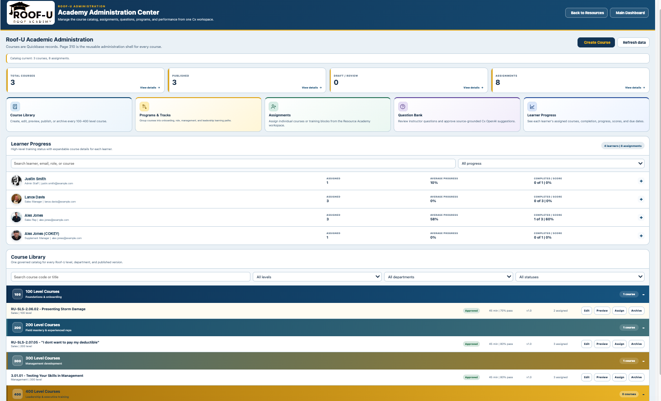Click the 400 level badge
Screen dimensions: 661x401
tap(17, 394)
